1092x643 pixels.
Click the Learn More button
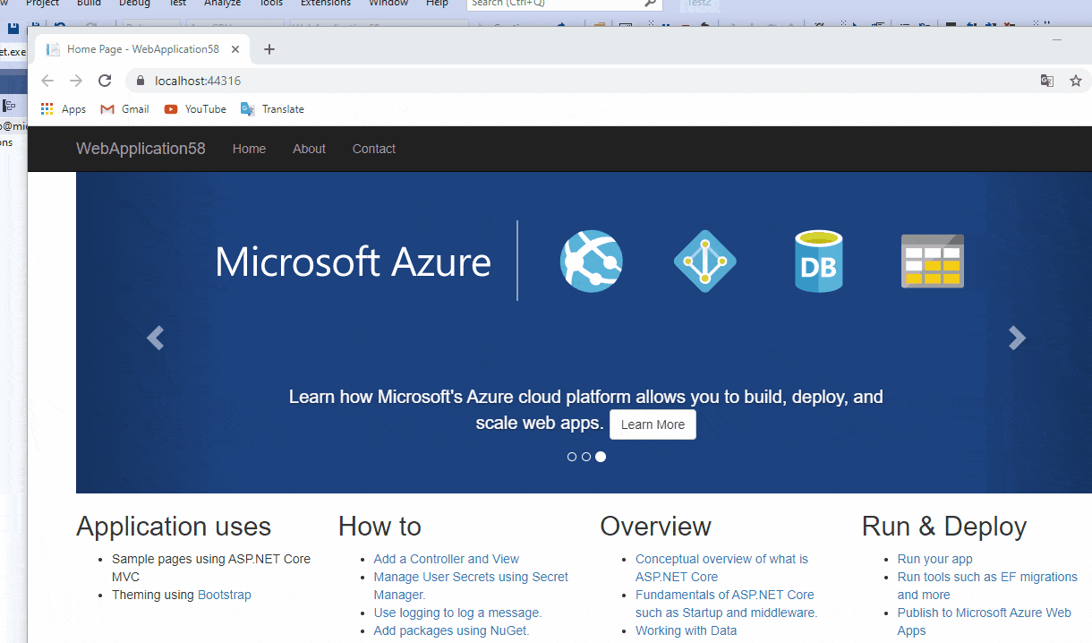653,424
